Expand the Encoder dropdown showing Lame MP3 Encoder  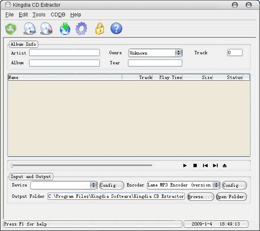coord(216,185)
